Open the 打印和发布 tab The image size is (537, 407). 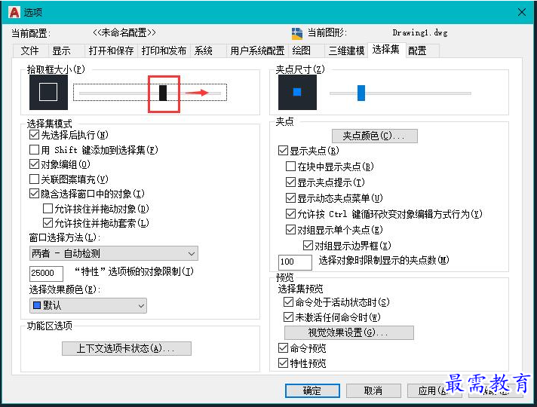[x=164, y=50]
